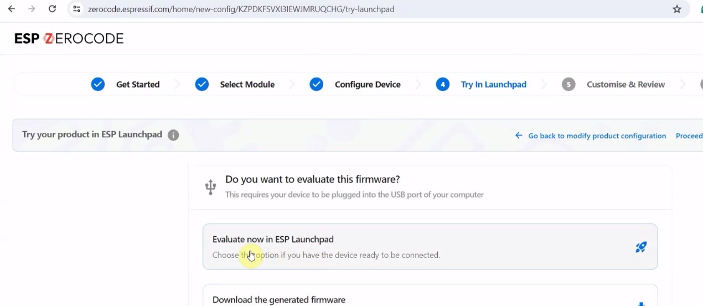Select the Try In Launchpad step

pos(493,85)
